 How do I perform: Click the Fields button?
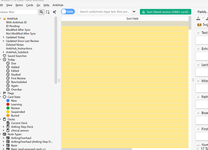click(202, 12)
